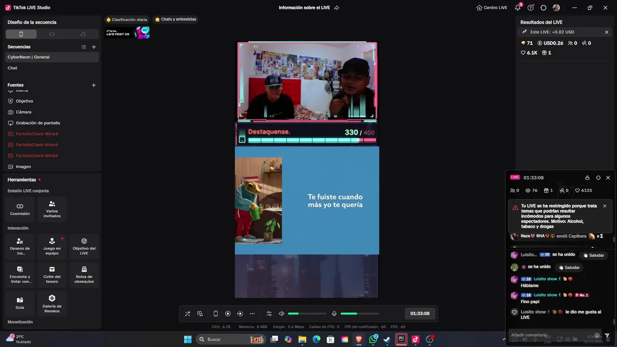
Task: Open the Coemisión tool
Action: [x=20, y=209]
